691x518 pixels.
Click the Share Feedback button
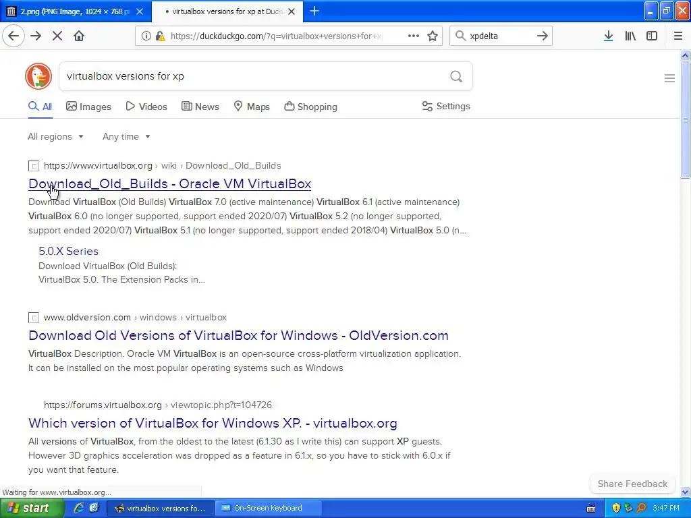[x=632, y=484]
